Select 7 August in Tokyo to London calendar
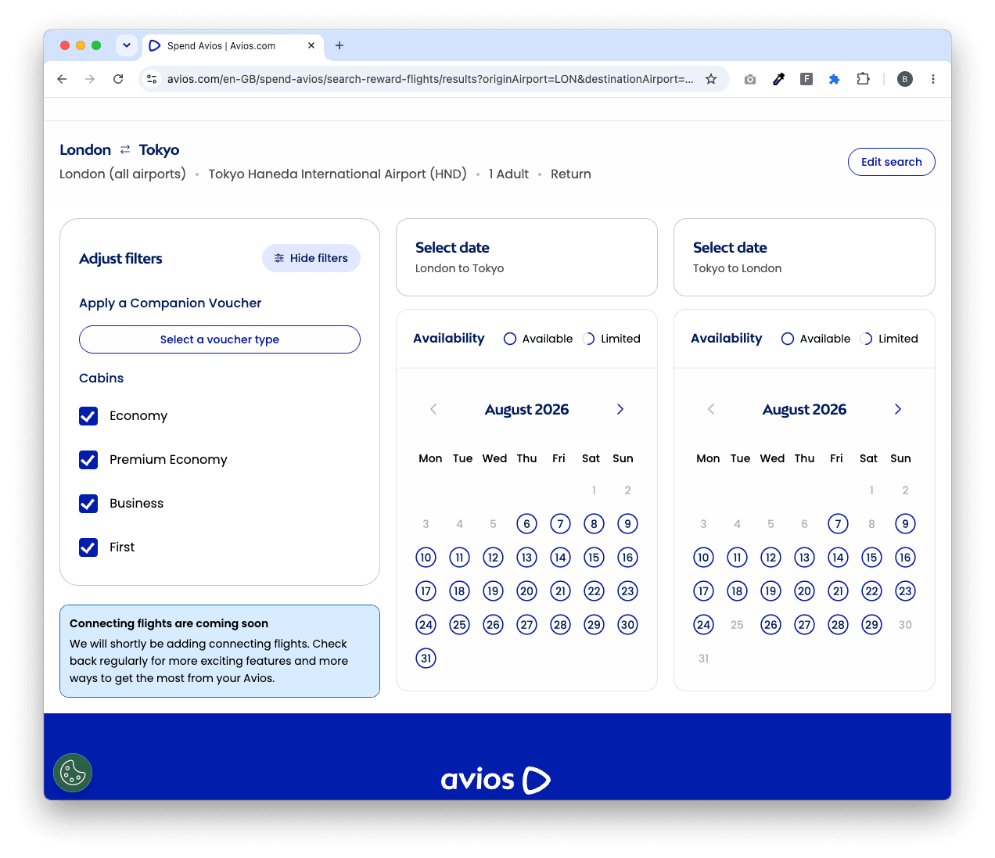995x858 pixels. click(838, 524)
